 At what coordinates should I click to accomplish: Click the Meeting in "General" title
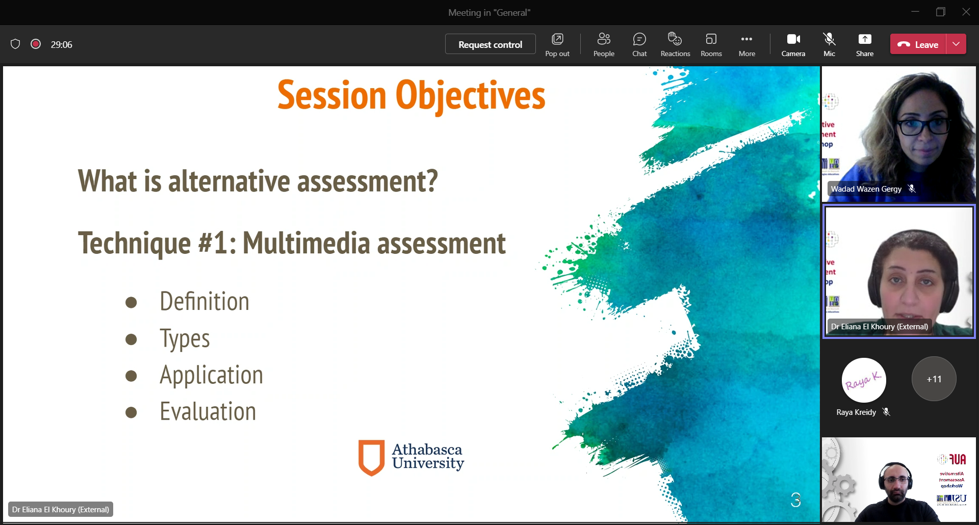coord(489,13)
